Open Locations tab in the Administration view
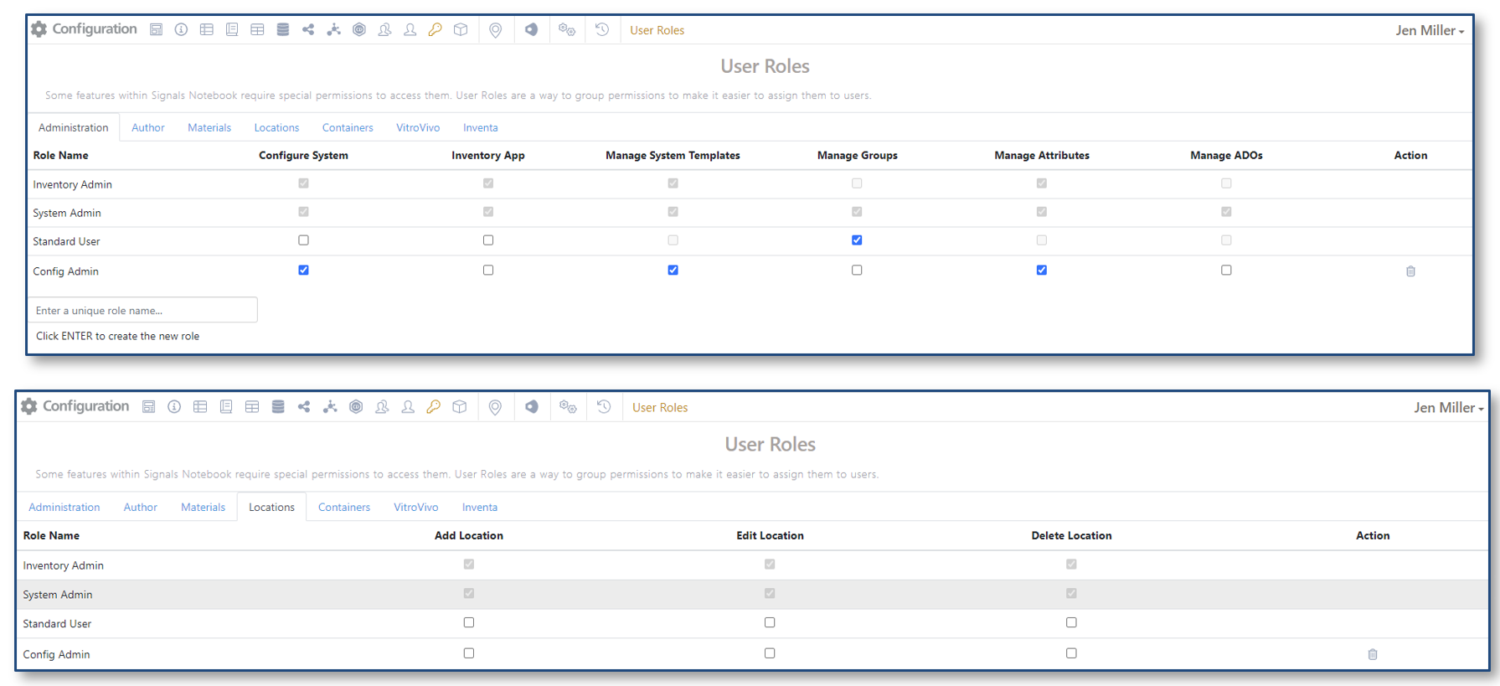Viewport: 1500px width, 686px height. pyautogui.click(x=276, y=128)
